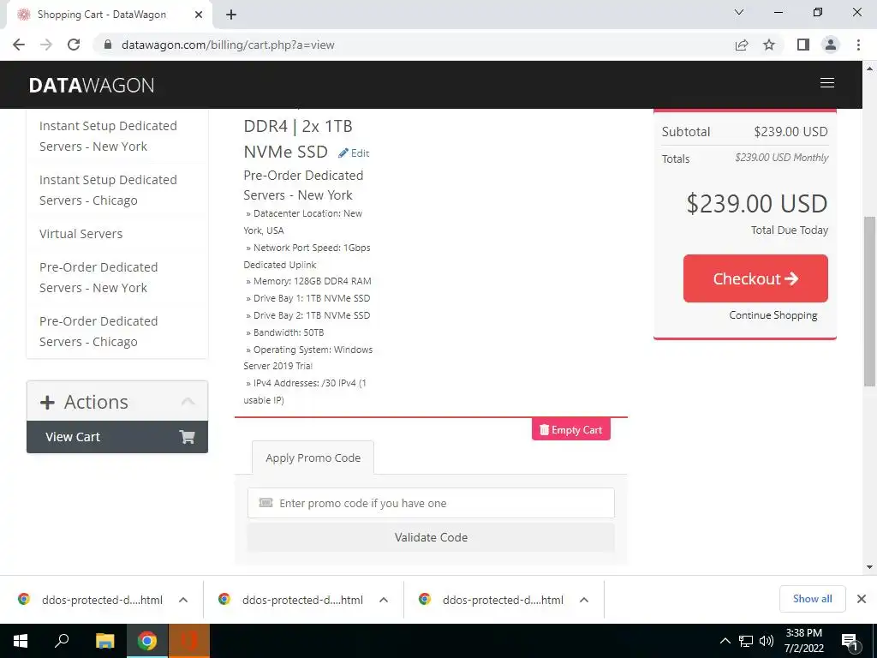
Task: Click the network tray icon
Action: [746, 641]
